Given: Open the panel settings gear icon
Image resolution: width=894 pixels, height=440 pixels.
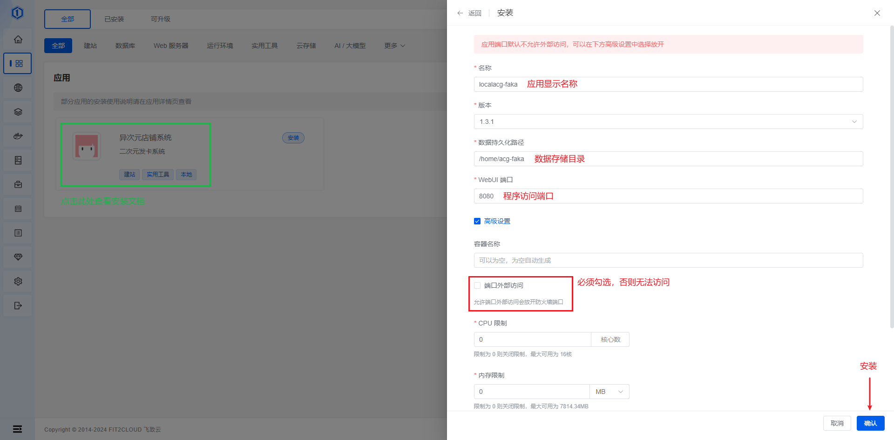Looking at the screenshot, I should coord(18,282).
